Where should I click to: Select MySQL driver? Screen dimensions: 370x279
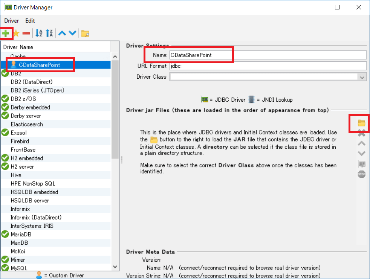(56, 268)
